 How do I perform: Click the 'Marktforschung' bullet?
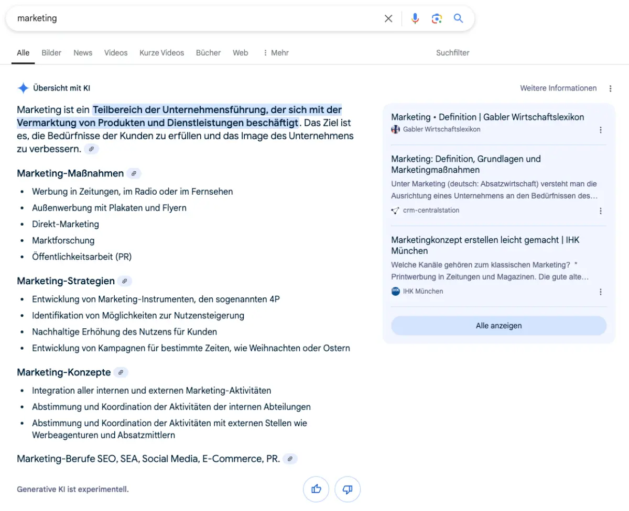pos(63,240)
